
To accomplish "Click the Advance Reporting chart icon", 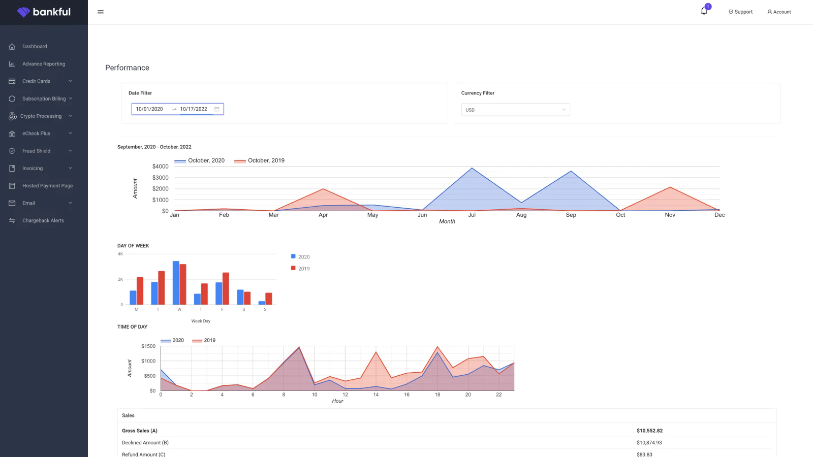I will point(12,64).
